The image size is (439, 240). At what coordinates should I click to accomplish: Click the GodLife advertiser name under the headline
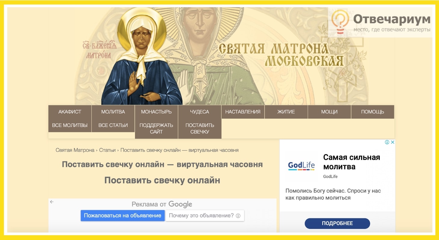click(330, 176)
